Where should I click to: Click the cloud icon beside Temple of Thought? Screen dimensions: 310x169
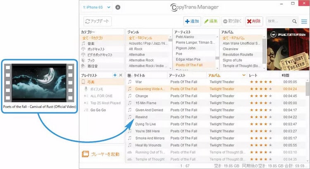tap(130, 160)
